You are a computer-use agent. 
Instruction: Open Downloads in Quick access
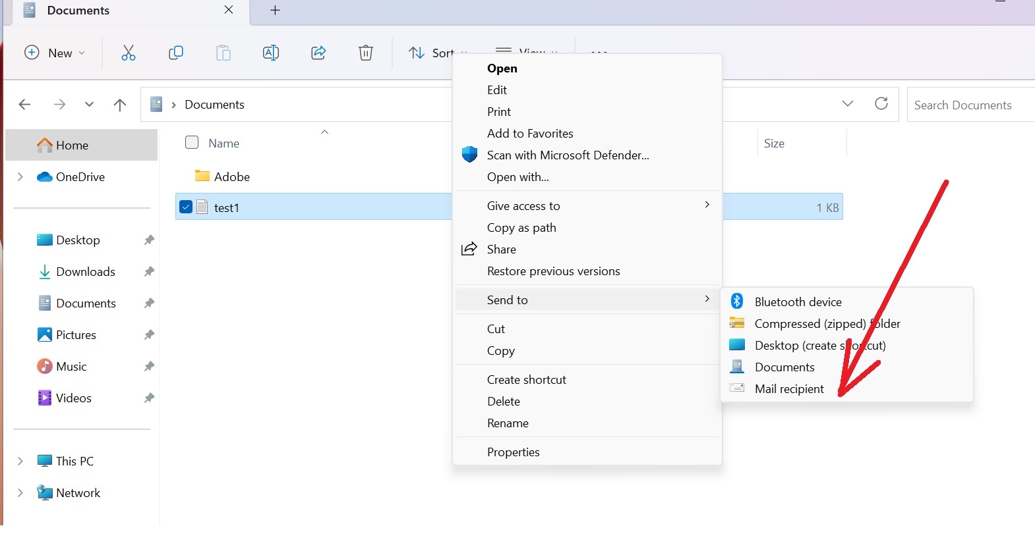pyautogui.click(x=86, y=271)
